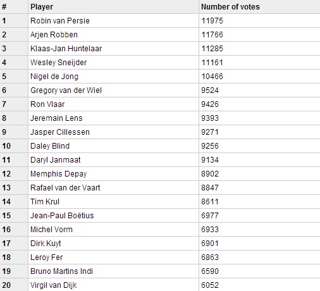Select Gregory van der Wiel's name
The image size is (320, 291).
[x=66, y=90]
